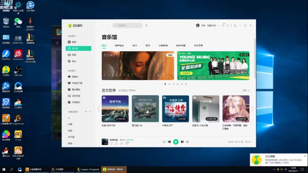Open the user avatar profile
Image resolution: width=308 pixels, height=173 pixels.
coord(198,25)
